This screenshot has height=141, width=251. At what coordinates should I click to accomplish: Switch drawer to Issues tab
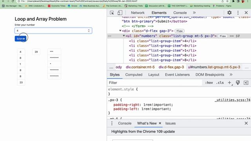point(170,123)
